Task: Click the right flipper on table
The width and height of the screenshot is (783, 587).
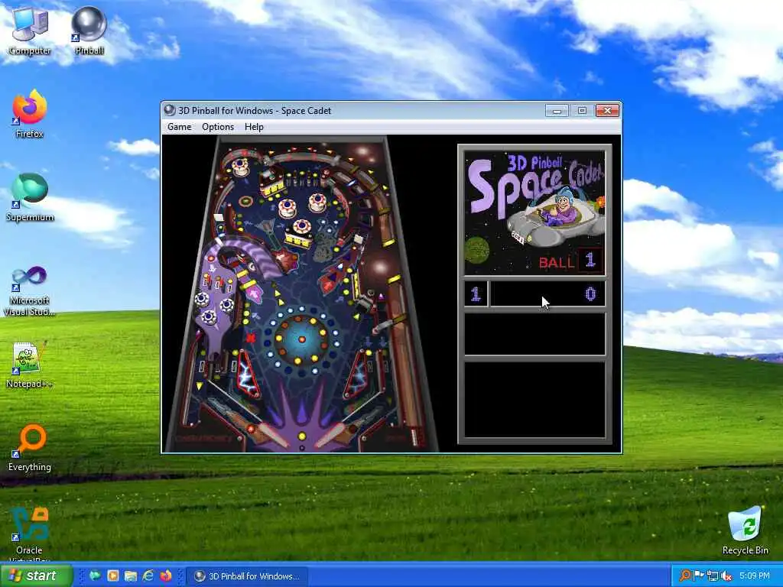Action: click(336, 434)
